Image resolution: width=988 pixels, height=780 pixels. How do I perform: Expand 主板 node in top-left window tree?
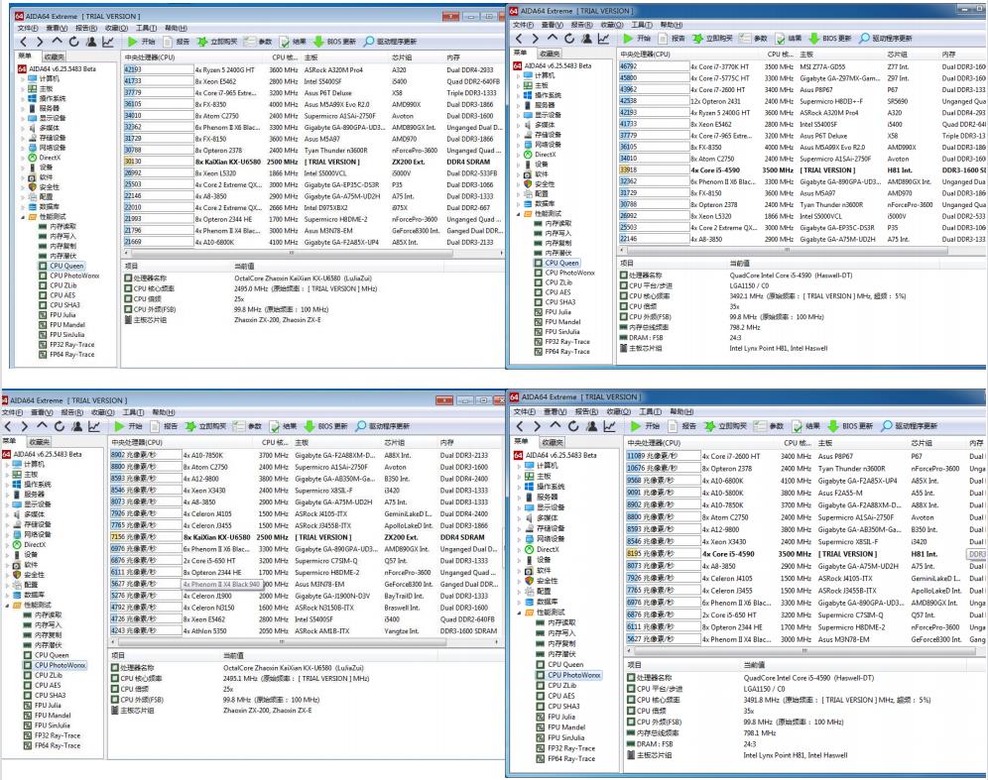(x=23, y=89)
